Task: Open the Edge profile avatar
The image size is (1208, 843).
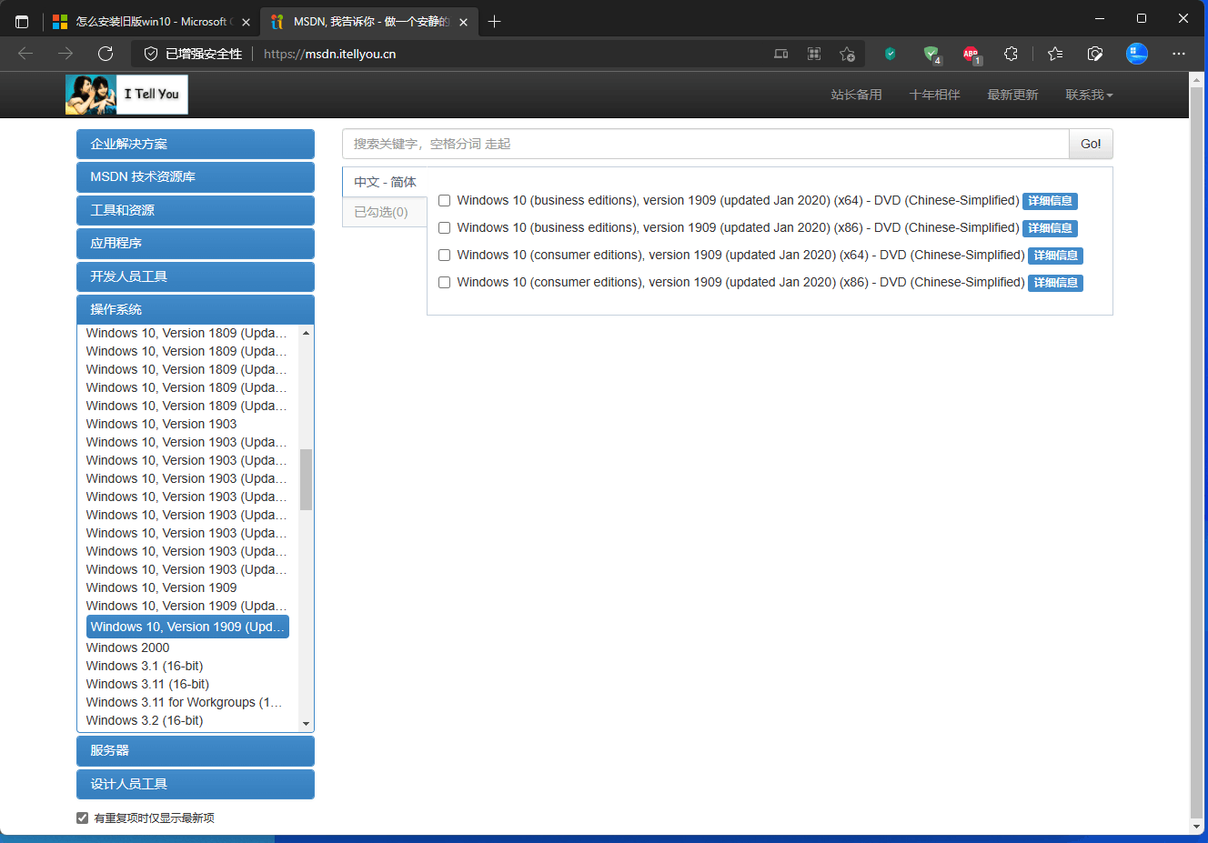Action: [1137, 54]
